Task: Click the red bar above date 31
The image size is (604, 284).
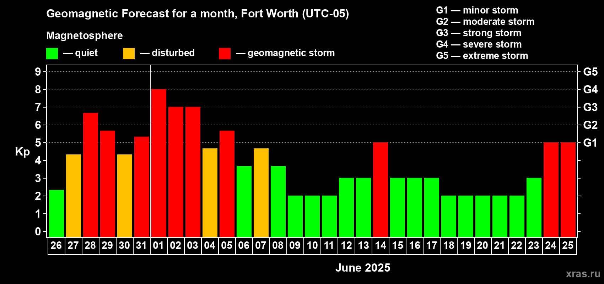Action: click(x=142, y=187)
